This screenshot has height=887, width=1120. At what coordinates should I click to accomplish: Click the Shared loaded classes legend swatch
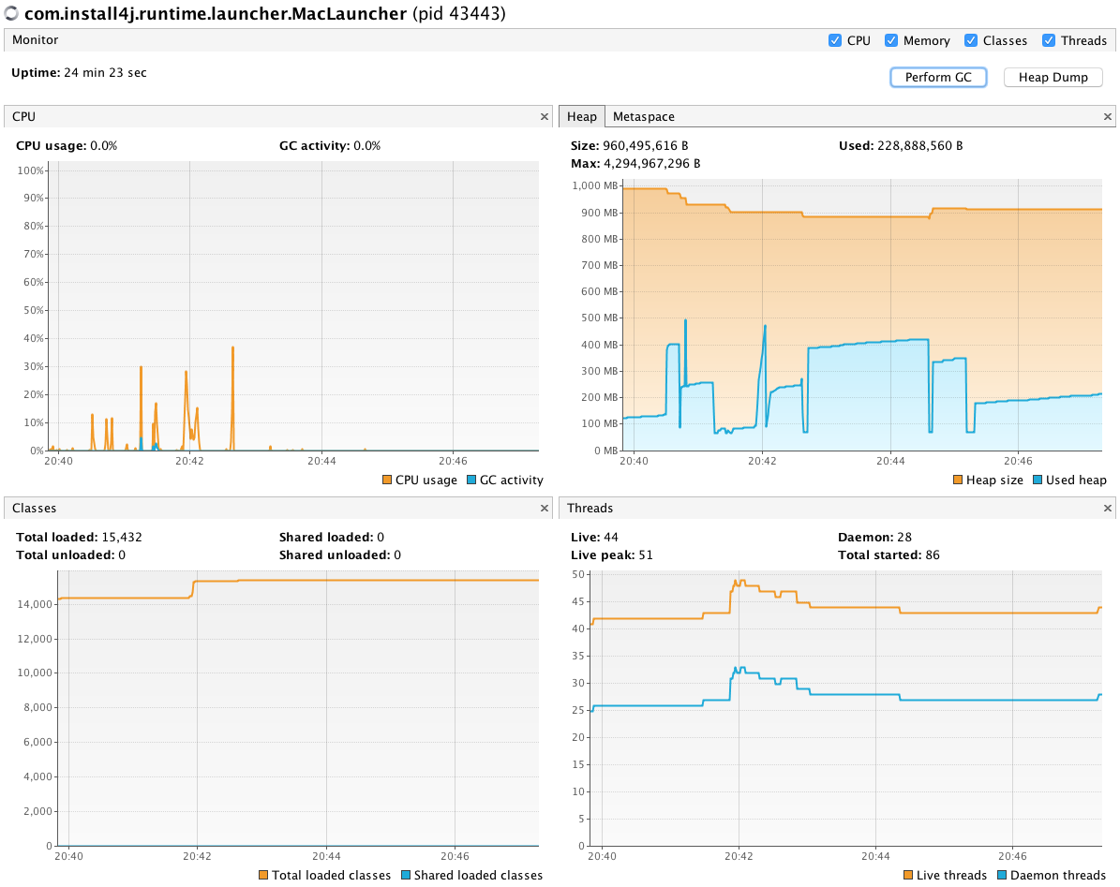point(406,875)
